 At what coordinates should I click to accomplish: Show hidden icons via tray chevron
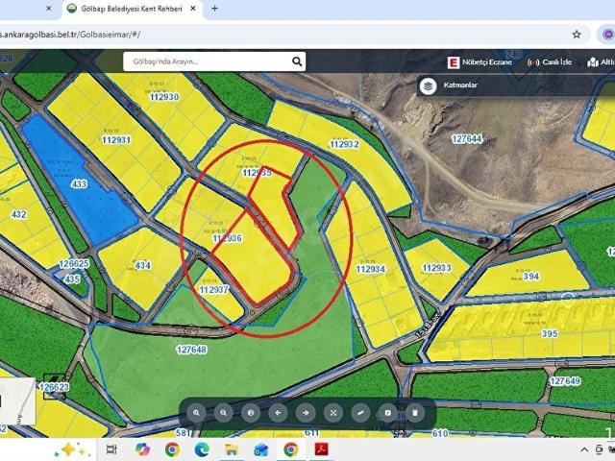[584, 449]
